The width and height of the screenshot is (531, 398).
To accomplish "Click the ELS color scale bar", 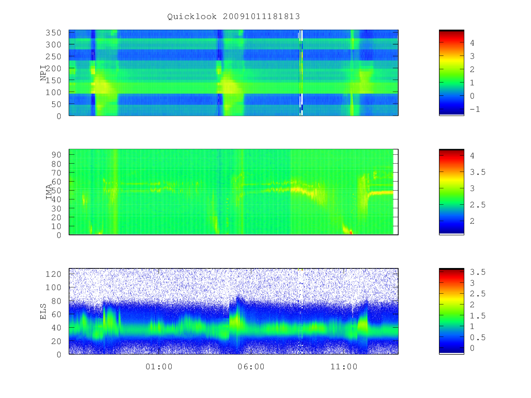I will coord(451,311).
